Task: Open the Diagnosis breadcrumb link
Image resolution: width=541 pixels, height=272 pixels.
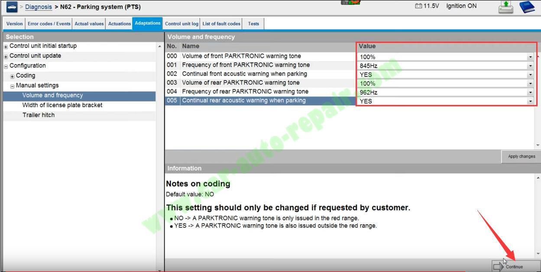Action: pyautogui.click(x=39, y=7)
